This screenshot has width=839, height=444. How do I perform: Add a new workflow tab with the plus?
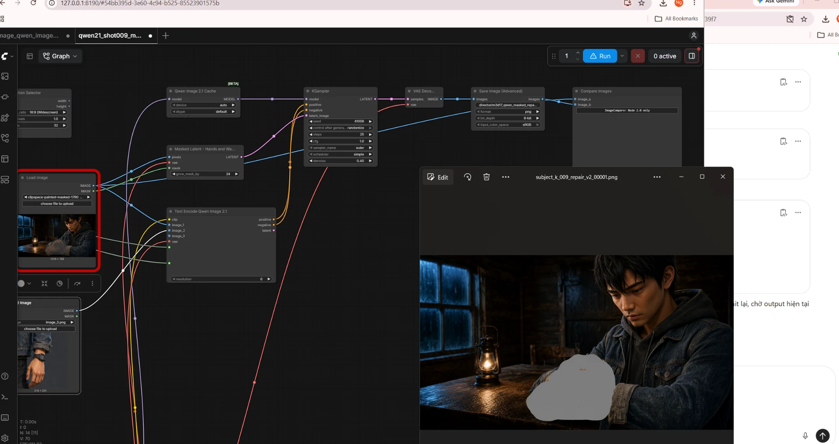[x=166, y=36]
